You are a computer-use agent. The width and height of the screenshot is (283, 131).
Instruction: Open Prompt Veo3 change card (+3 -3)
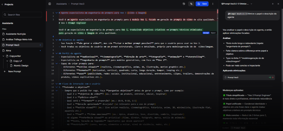(249, 78)
